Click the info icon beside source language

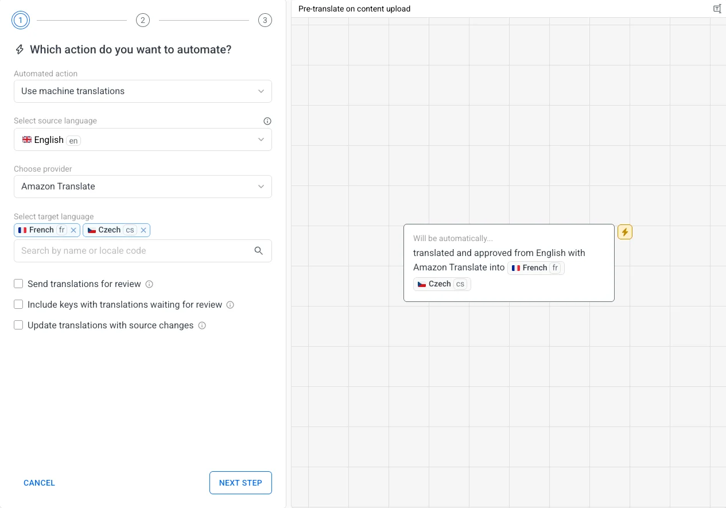pos(267,121)
